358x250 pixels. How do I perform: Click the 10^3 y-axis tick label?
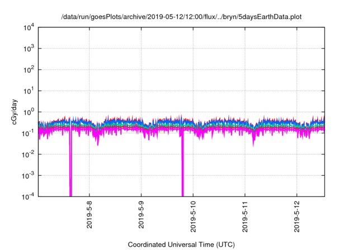click(29, 49)
